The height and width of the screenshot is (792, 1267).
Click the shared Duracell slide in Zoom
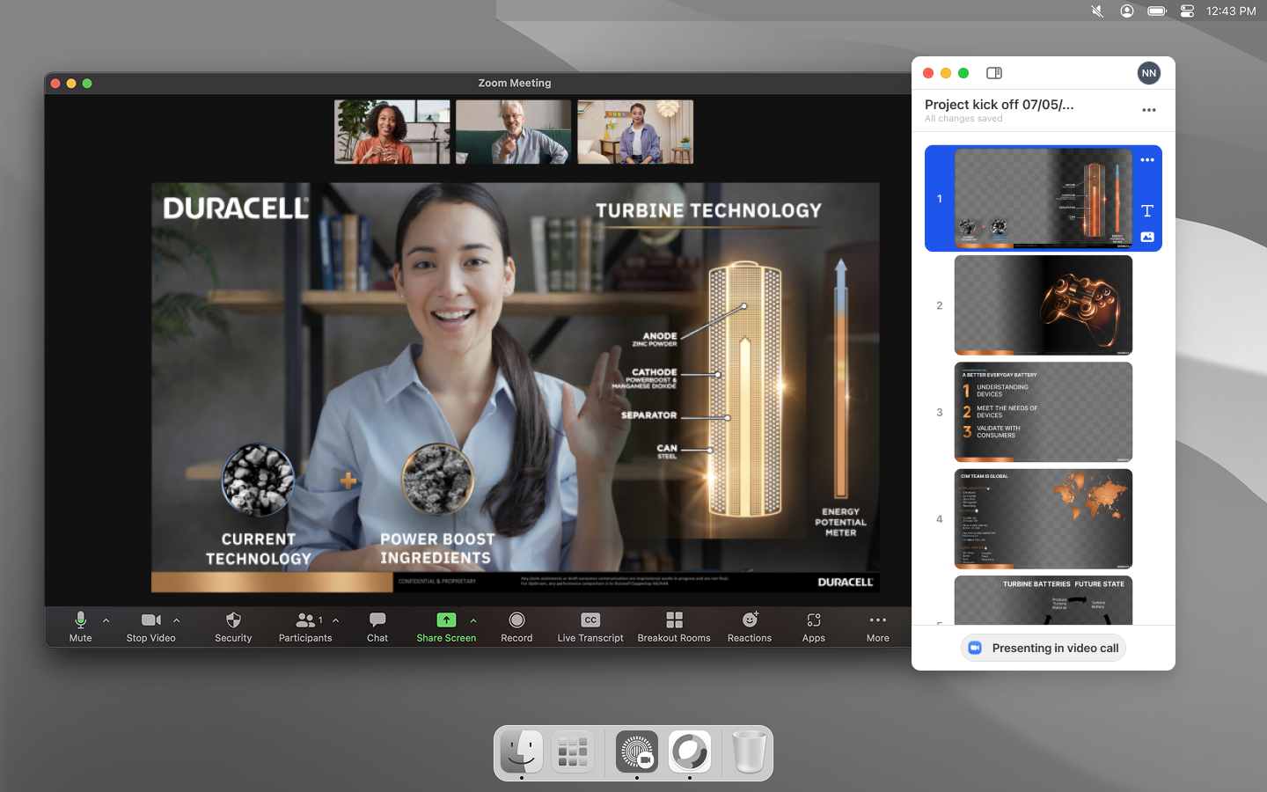click(x=516, y=387)
